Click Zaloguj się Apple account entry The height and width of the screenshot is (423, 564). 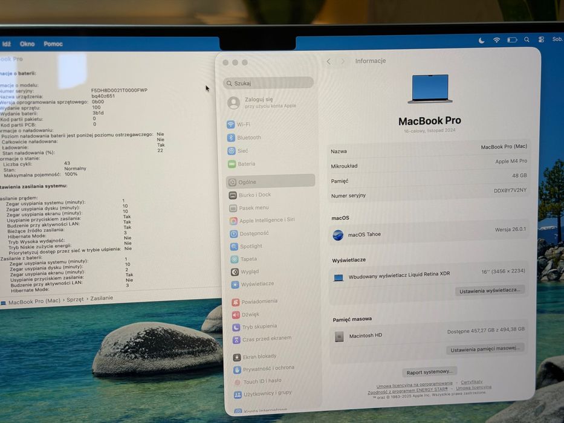tap(262, 103)
